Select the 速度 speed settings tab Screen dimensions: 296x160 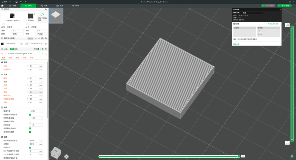point(17,58)
